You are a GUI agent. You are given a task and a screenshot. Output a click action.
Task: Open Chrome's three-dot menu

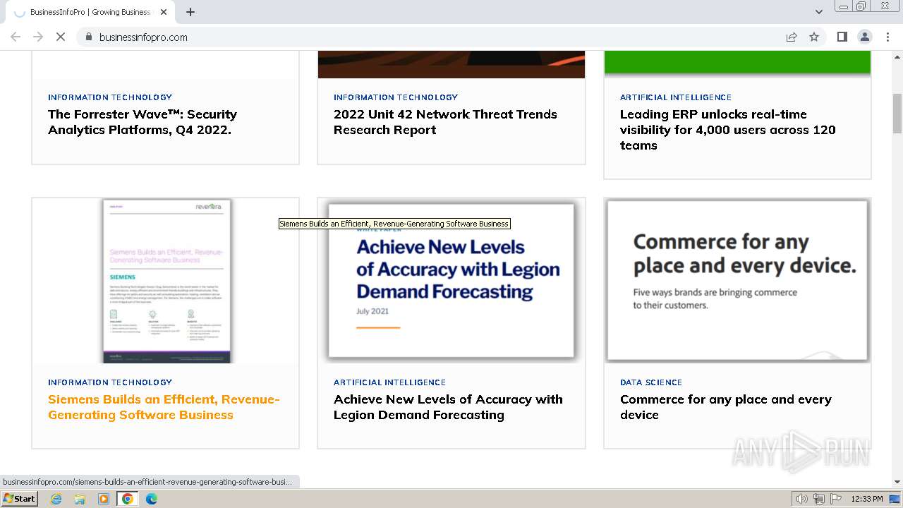[887, 37]
